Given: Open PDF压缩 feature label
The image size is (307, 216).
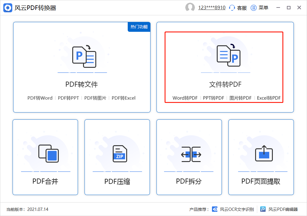Looking at the screenshot, I should (117, 181).
